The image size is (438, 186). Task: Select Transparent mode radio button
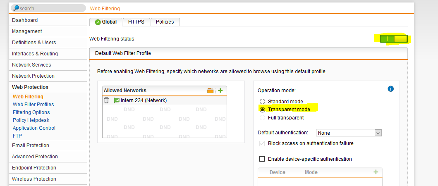click(x=262, y=110)
